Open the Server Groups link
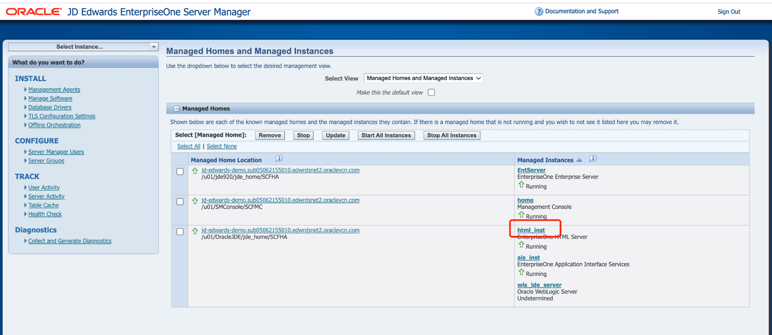The image size is (772, 335). [x=46, y=161]
